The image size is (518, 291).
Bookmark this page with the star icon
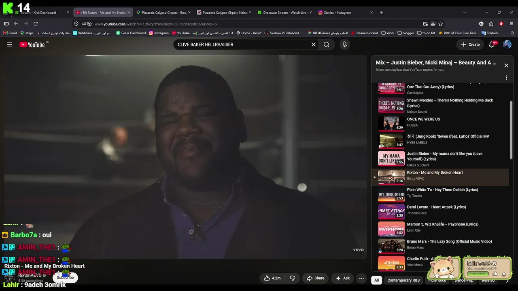[441, 24]
